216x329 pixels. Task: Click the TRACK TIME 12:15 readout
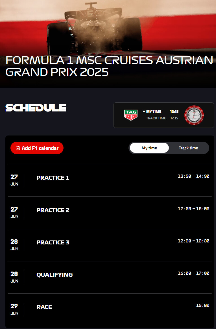162,118
